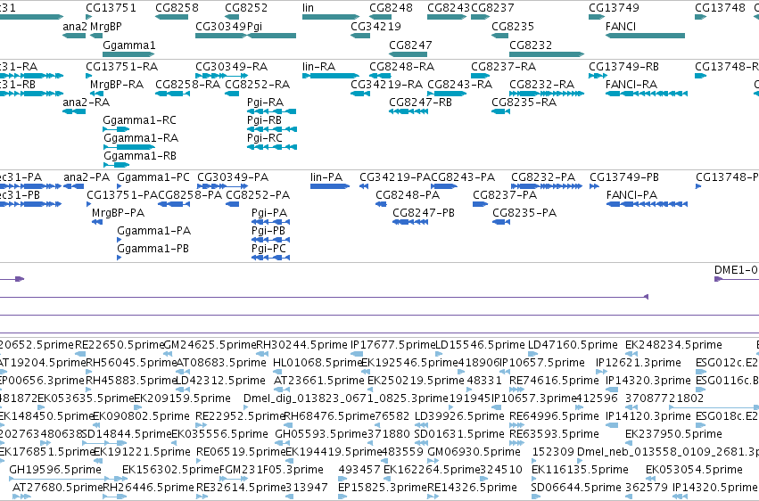Open the FANCI-PA protein feature
Image resolution: width=759 pixels, height=501 pixels.
(x=647, y=204)
